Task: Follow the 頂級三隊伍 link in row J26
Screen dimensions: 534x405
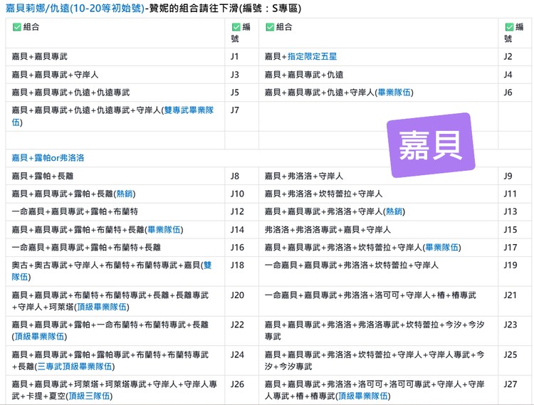Action: click(x=88, y=396)
